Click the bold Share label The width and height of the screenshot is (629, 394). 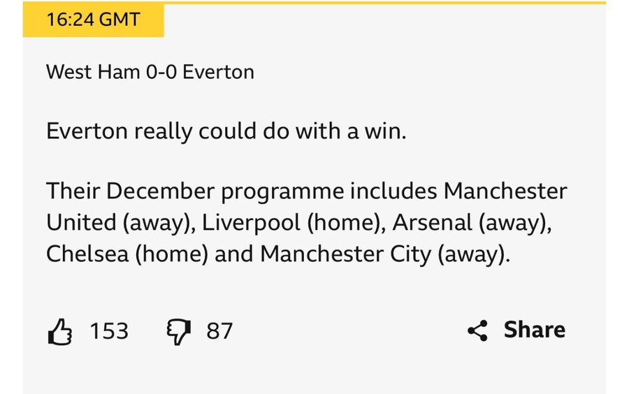(x=535, y=330)
